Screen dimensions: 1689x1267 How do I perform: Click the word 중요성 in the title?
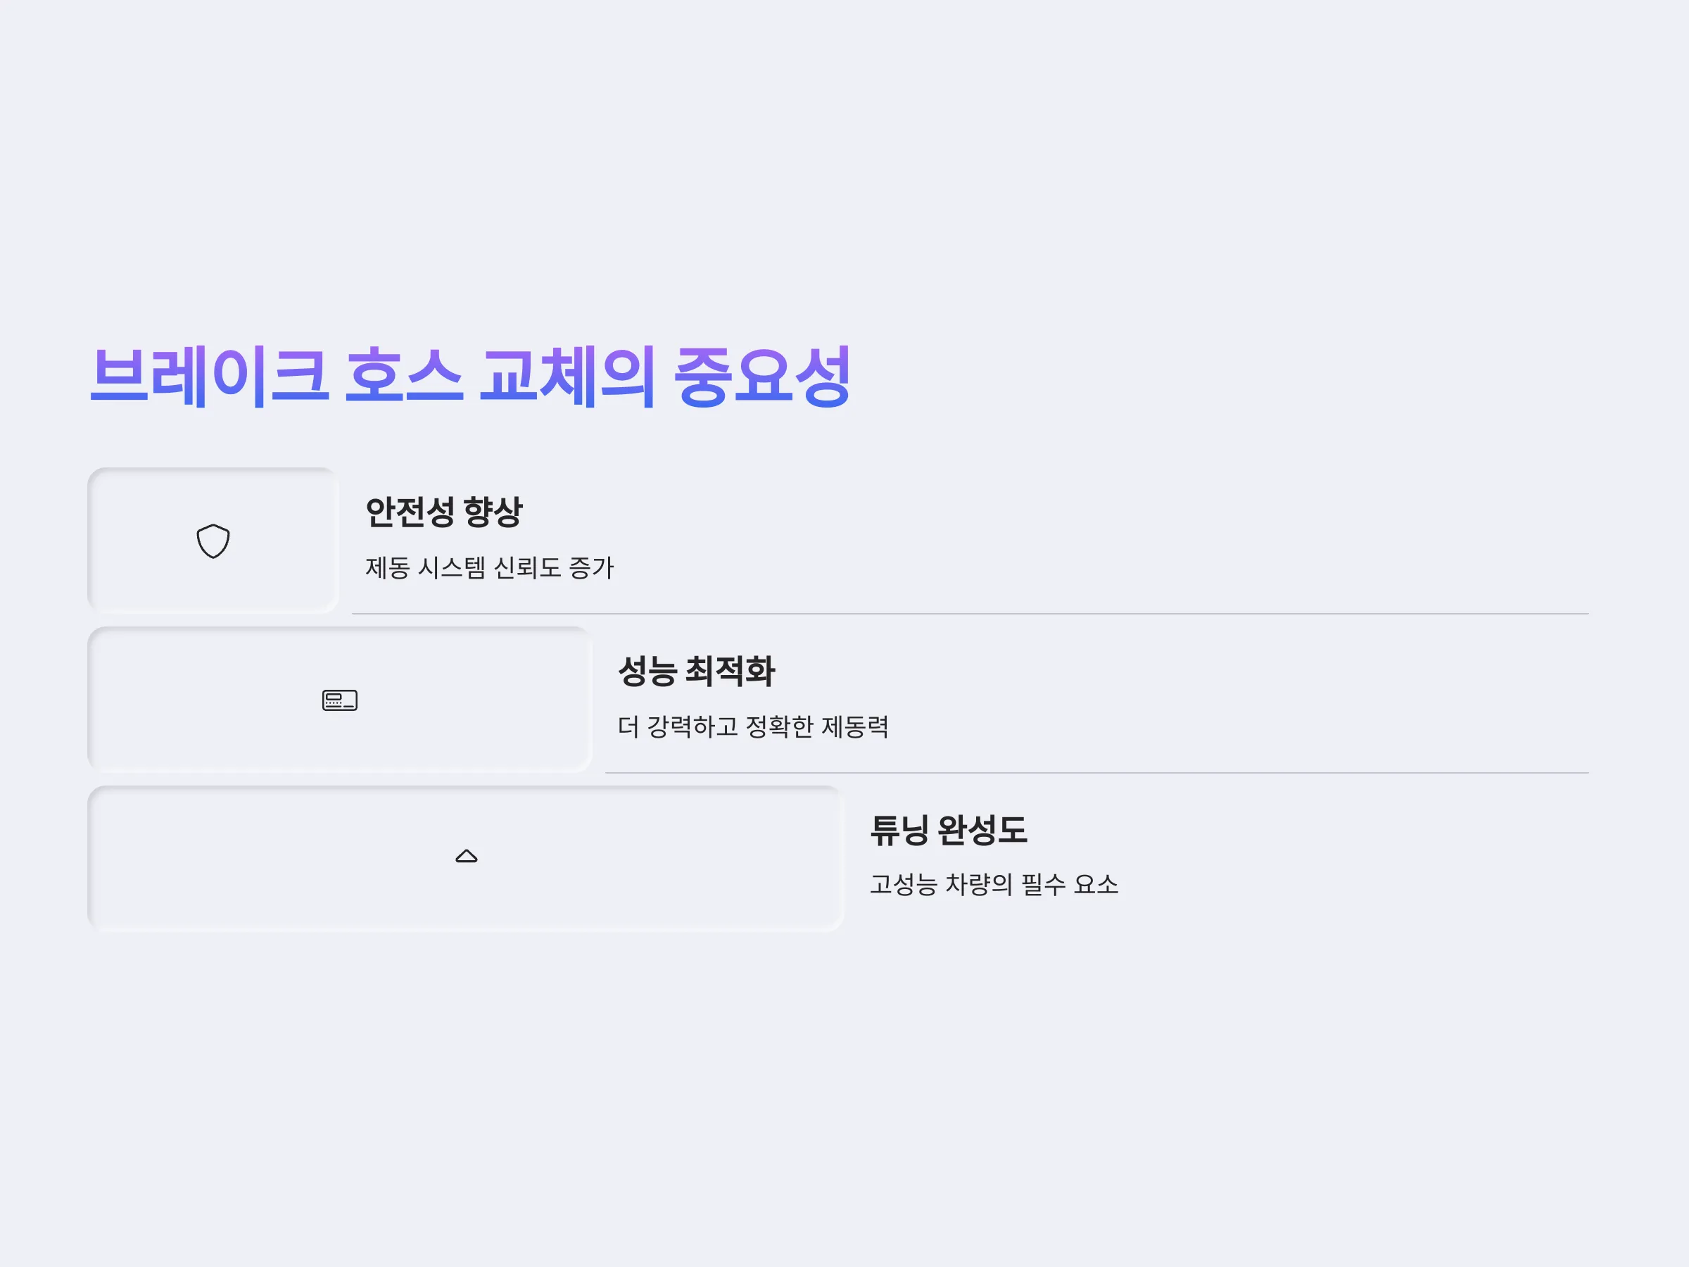[x=762, y=376]
